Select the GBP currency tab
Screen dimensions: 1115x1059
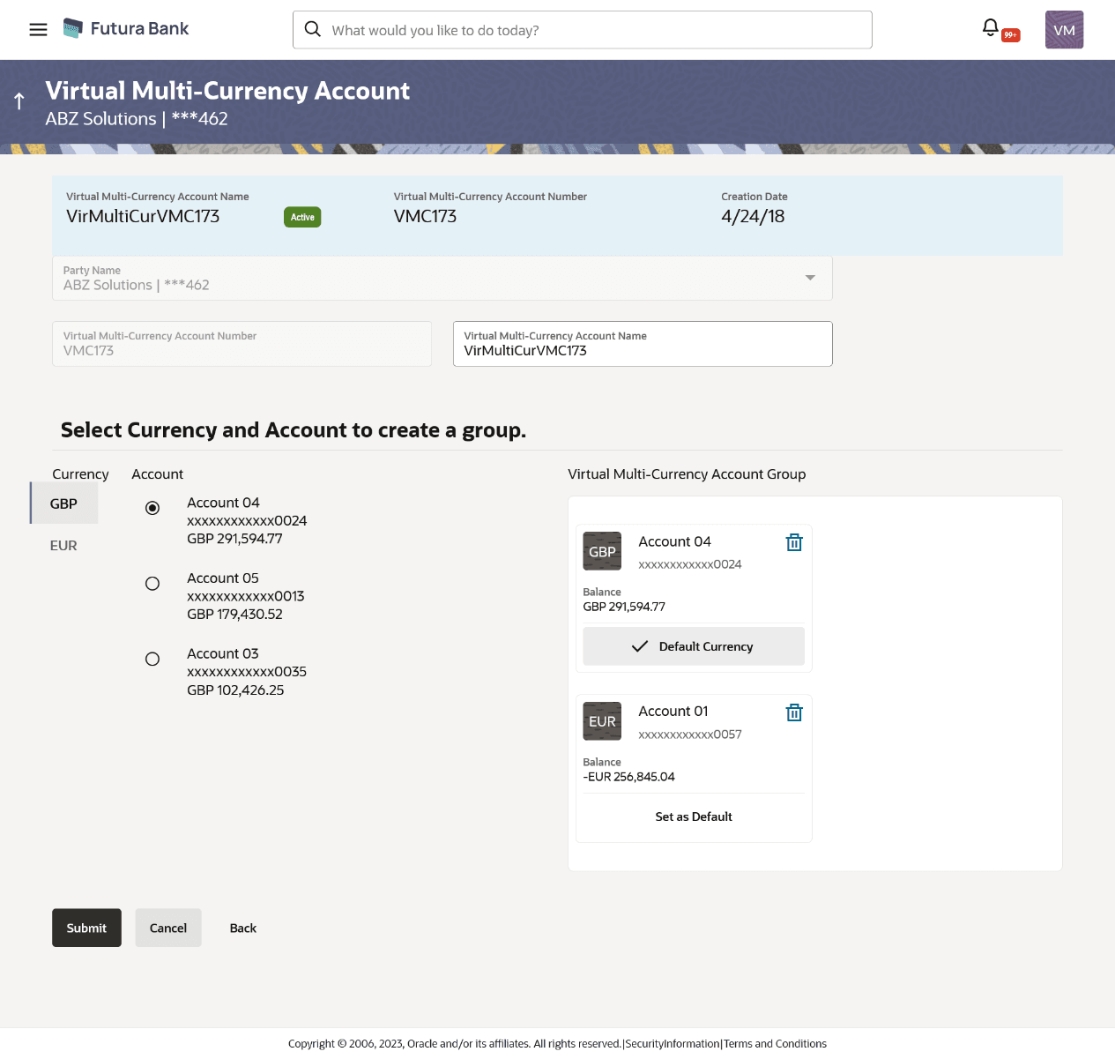[63, 503]
